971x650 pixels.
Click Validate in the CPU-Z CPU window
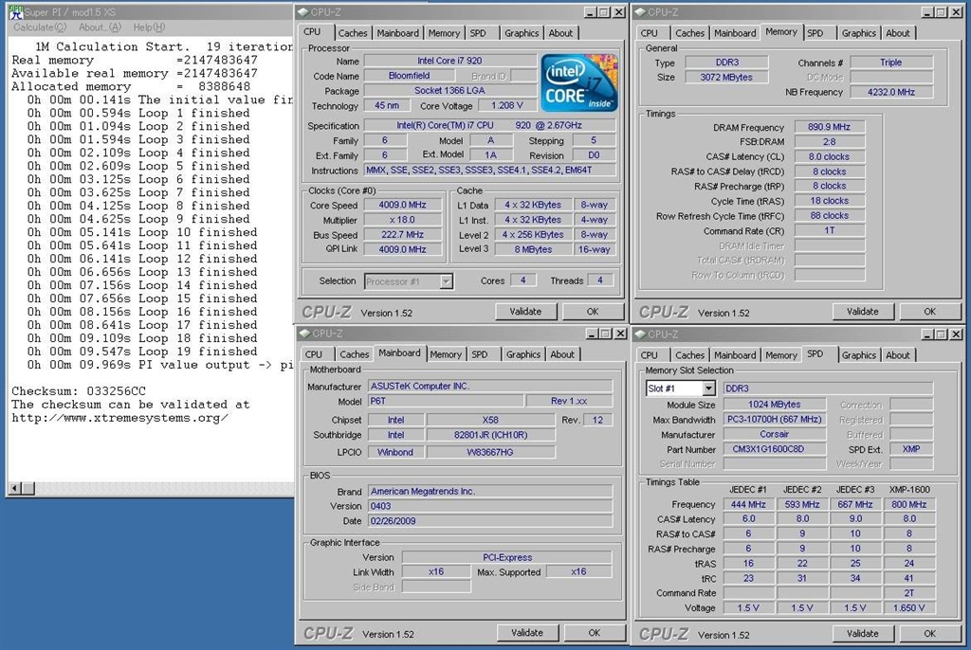pyautogui.click(x=525, y=312)
